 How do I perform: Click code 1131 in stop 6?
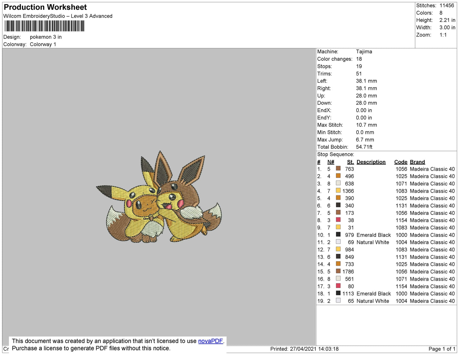coord(401,206)
